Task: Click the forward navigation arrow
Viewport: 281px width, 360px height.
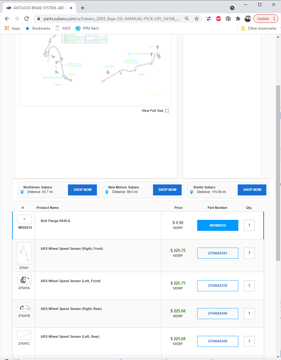Action: click(x=17, y=19)
